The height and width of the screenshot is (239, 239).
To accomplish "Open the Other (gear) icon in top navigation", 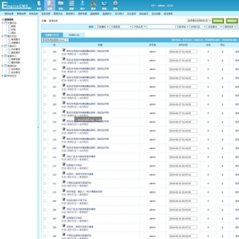I will click(x=116, y=5).
